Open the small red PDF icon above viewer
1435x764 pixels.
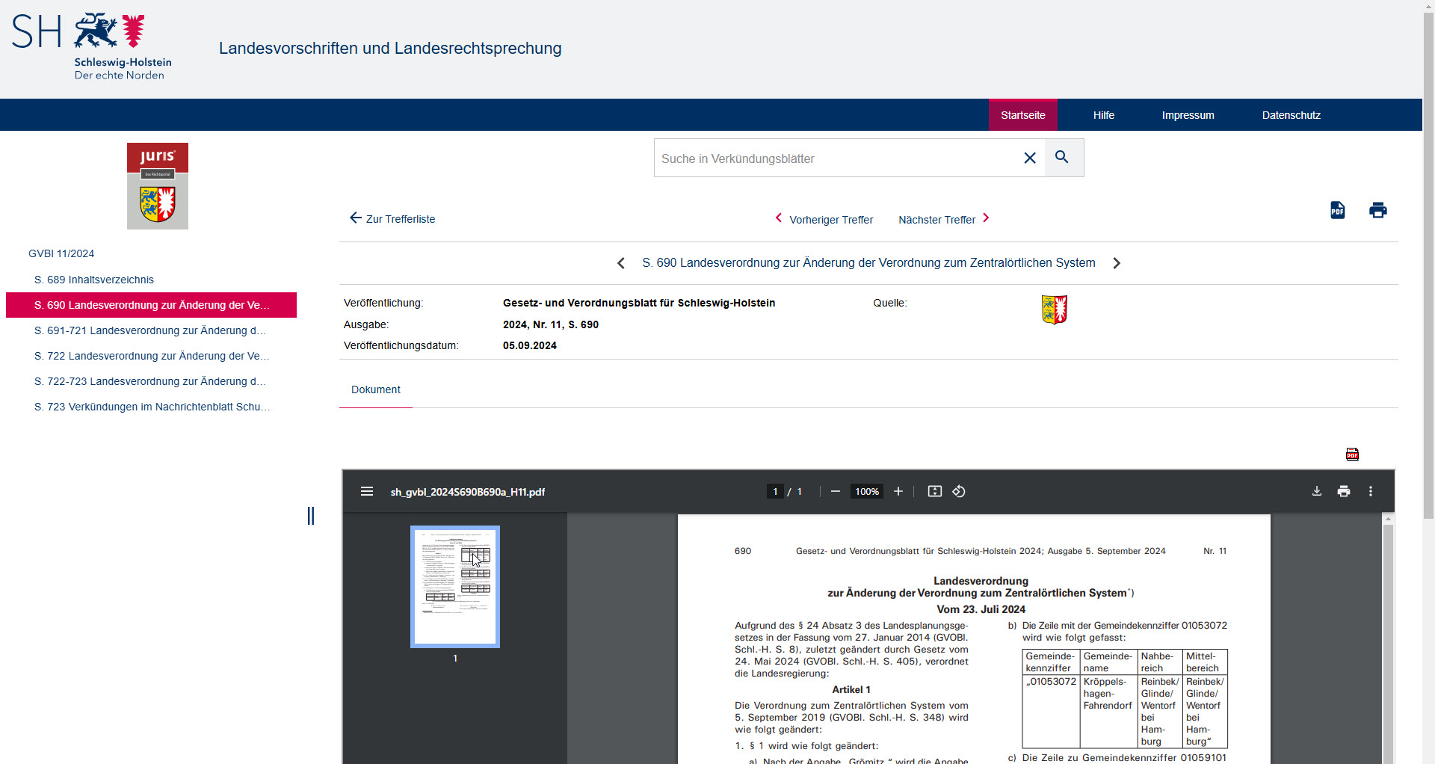[1352, 454]
